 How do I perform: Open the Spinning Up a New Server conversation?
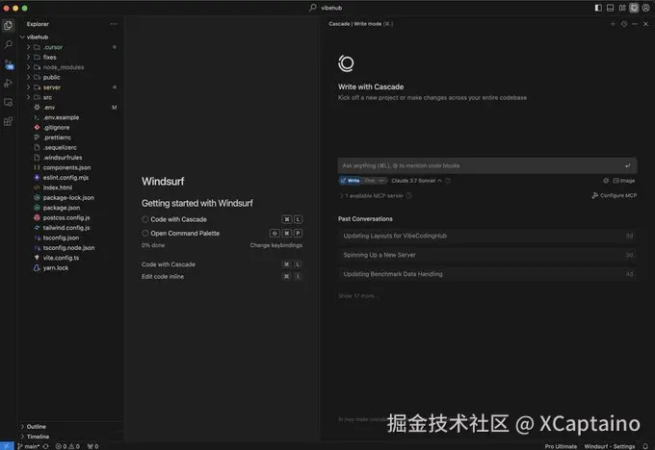pos(487,255)
